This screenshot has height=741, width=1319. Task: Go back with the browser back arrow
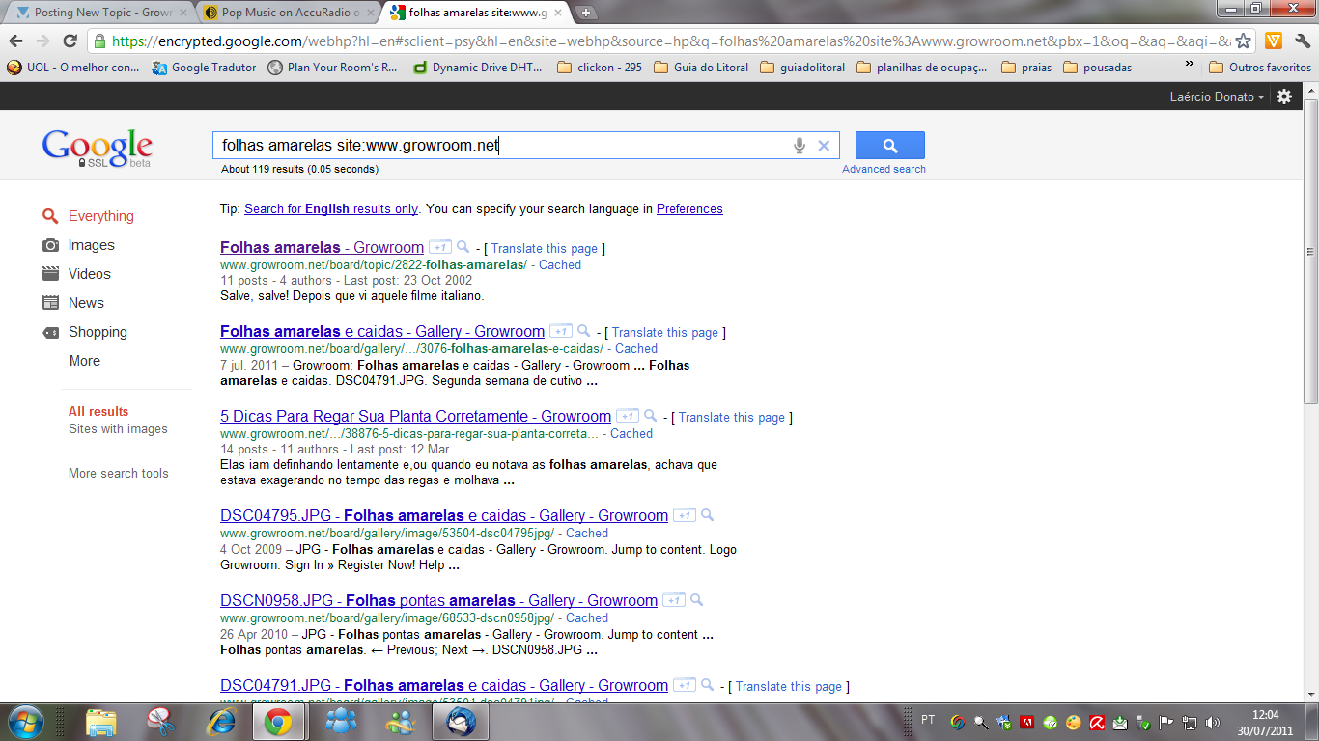(x=16, y=41)
